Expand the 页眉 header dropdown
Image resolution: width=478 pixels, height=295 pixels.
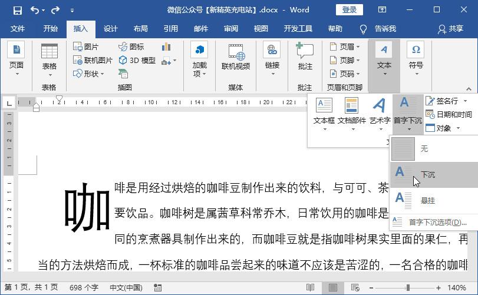click(345, 47)
